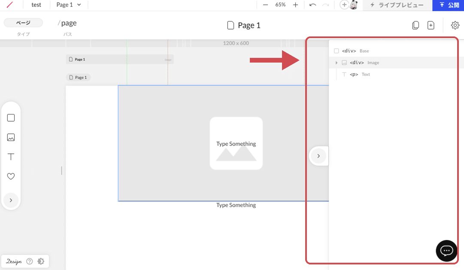Add collaborator with circled plus icon
Screen dimensions: 464x270
[x=344, y=5]
